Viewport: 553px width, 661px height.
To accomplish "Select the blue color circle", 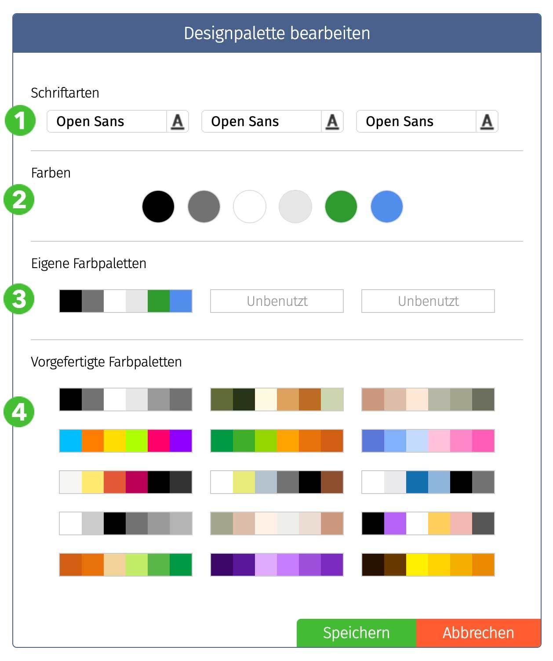I will coord(387,207).
